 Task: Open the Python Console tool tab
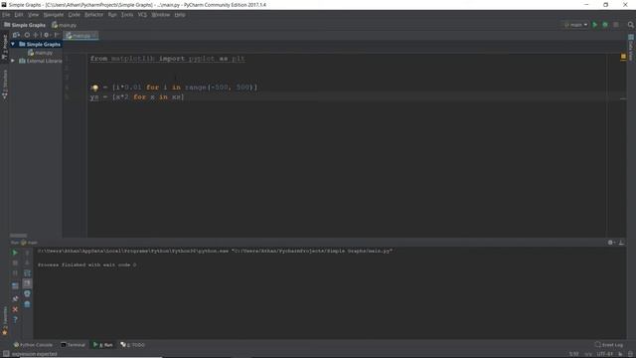33,345
